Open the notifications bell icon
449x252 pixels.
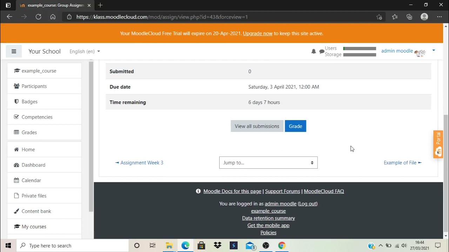[x=314, y=51]
